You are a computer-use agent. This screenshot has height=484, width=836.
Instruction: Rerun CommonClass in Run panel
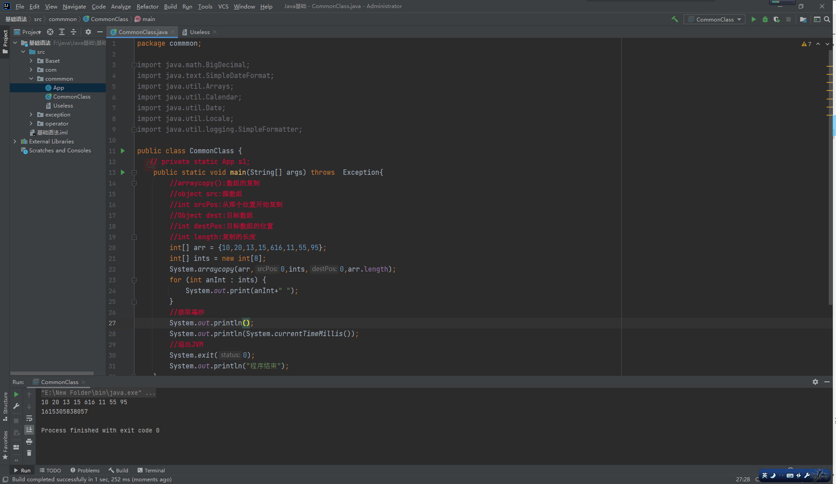point(16,394)
